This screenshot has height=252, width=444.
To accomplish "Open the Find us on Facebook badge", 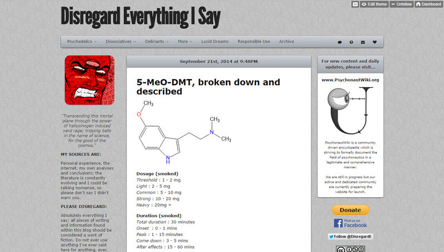I will 350,223.
